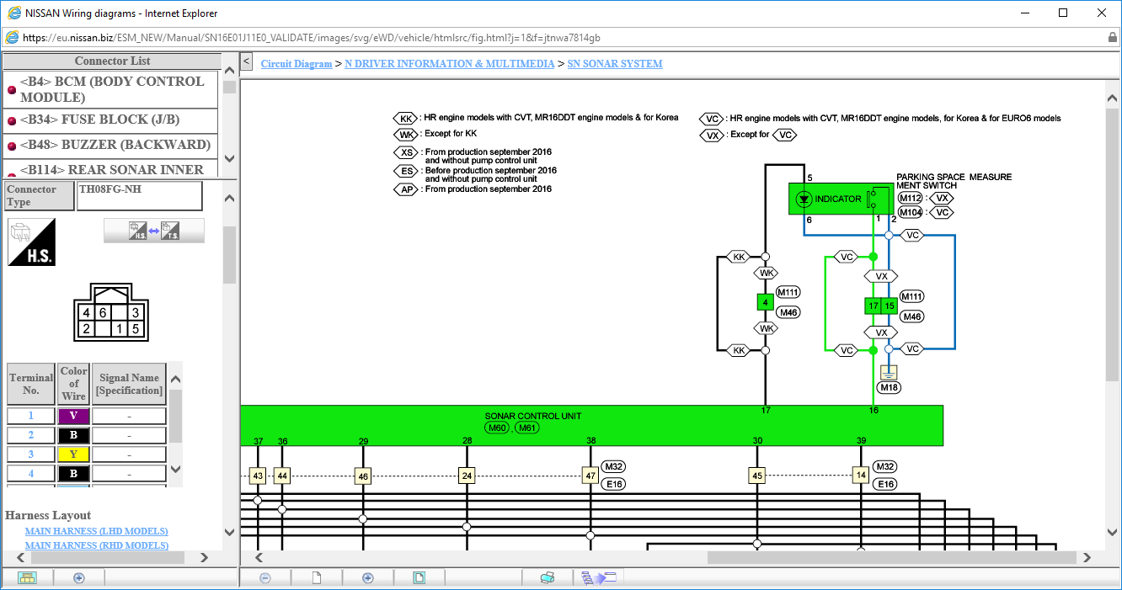Click the browser address bar URL
This screenshot has width=1122, height=590.
pyautogui.click(x=312, y=38)
